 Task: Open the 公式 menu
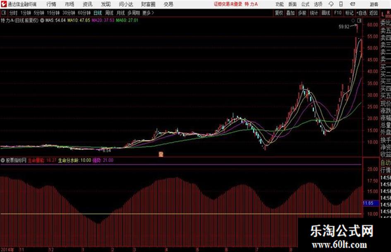[x=305, y=4]
